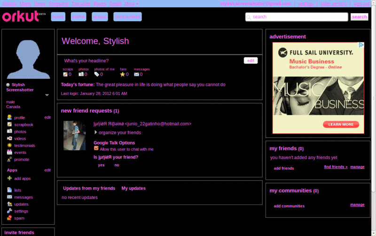Open Translate link in top bar
The height and width of the screenshot is (236, 376).
click(81, 4)
